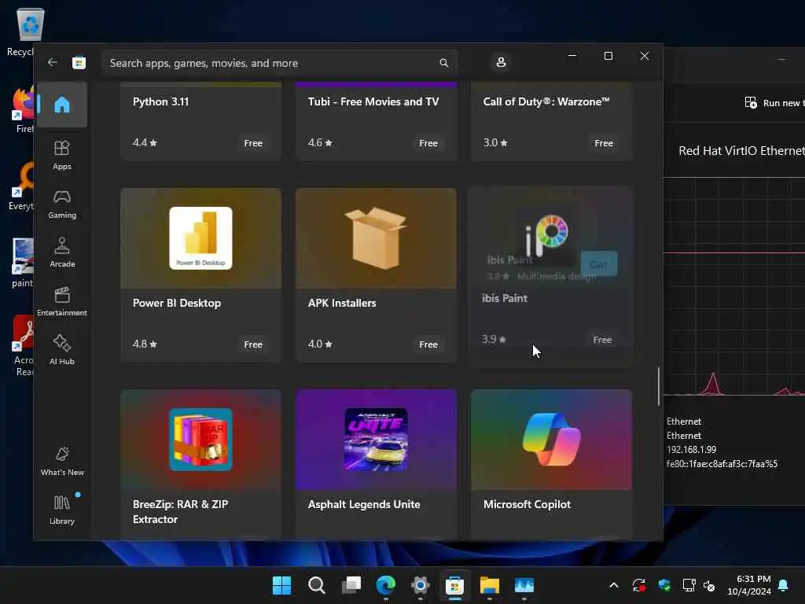This screenshot has width=805, height=604.
Task: Go back using the Store back arrow
Action: (x=53, y=63)
